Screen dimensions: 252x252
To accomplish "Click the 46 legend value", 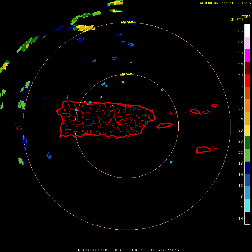I will coord(241,86).
